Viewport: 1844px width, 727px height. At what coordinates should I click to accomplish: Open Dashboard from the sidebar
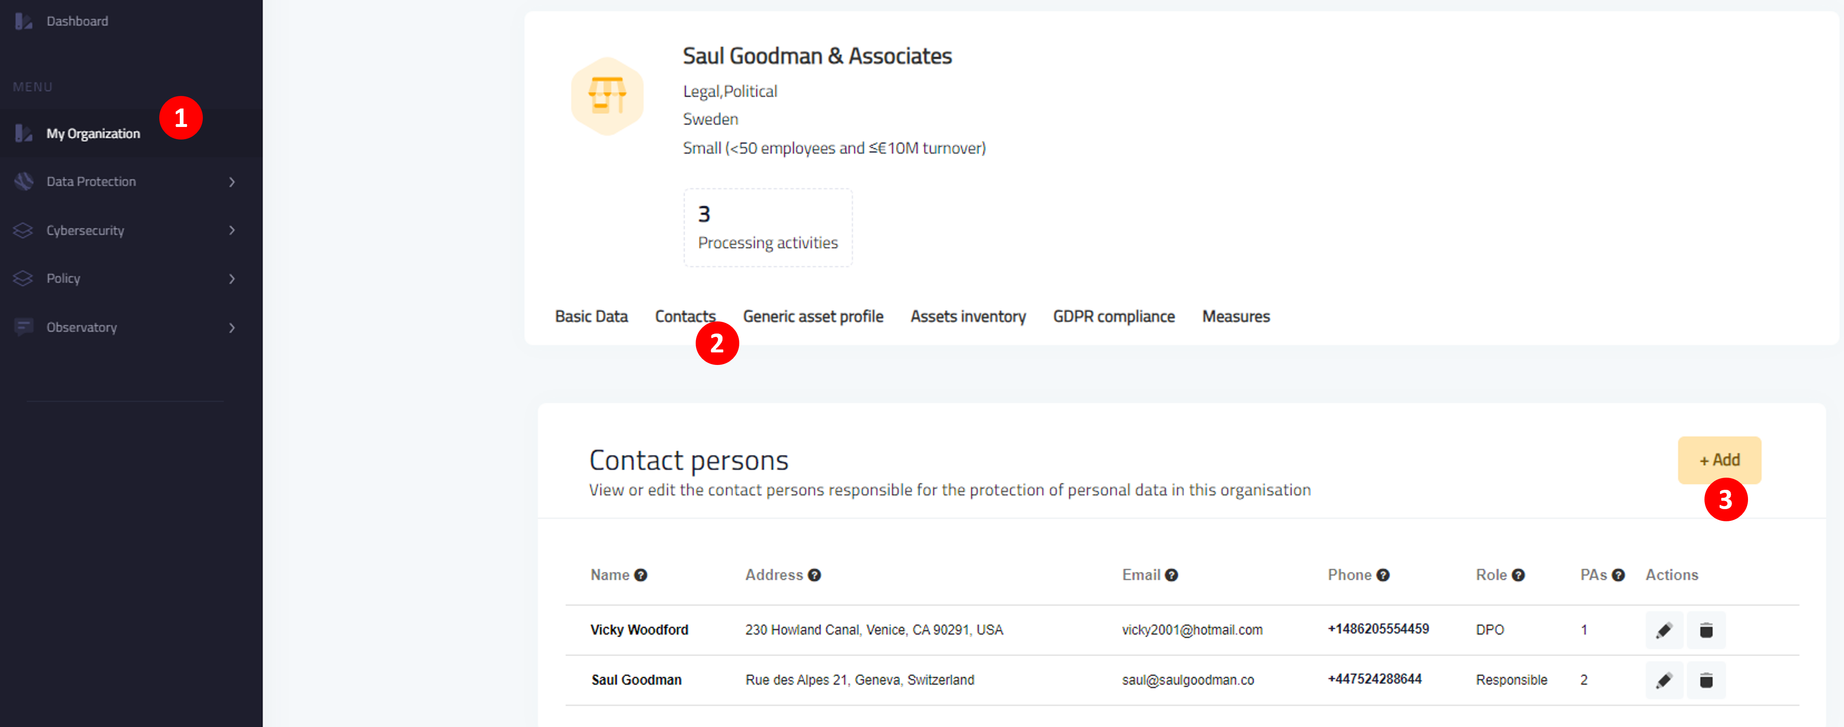click(77, 21)
